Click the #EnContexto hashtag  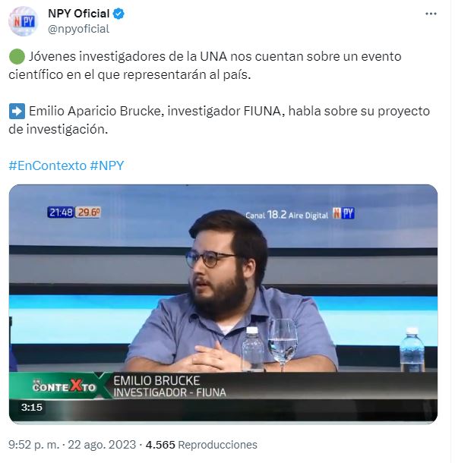click(x=47, y=165)
